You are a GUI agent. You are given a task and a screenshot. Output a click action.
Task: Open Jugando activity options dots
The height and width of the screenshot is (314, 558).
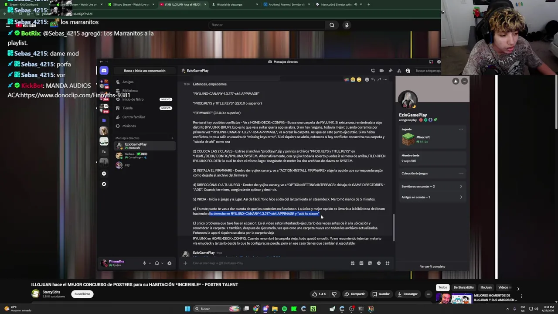coord(461,130)
